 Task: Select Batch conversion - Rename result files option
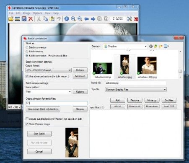[x=27, y=56]
